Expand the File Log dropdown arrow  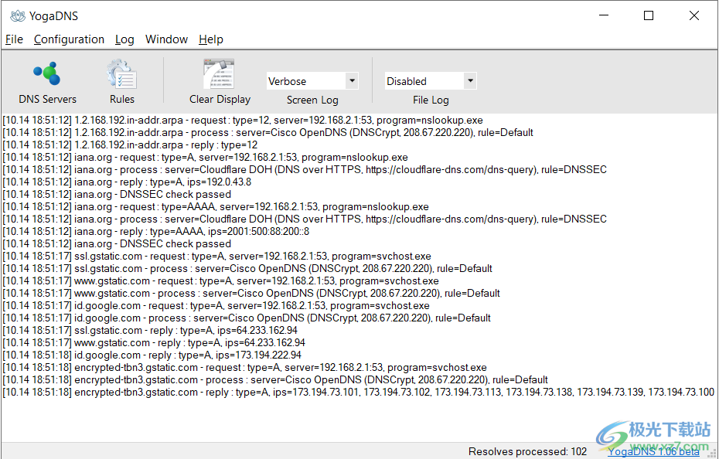(x=470, y=81)
